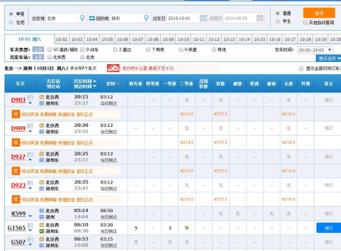
Task: Tick the K-快速 train type checkbox
Action: [x=181, y=49]
